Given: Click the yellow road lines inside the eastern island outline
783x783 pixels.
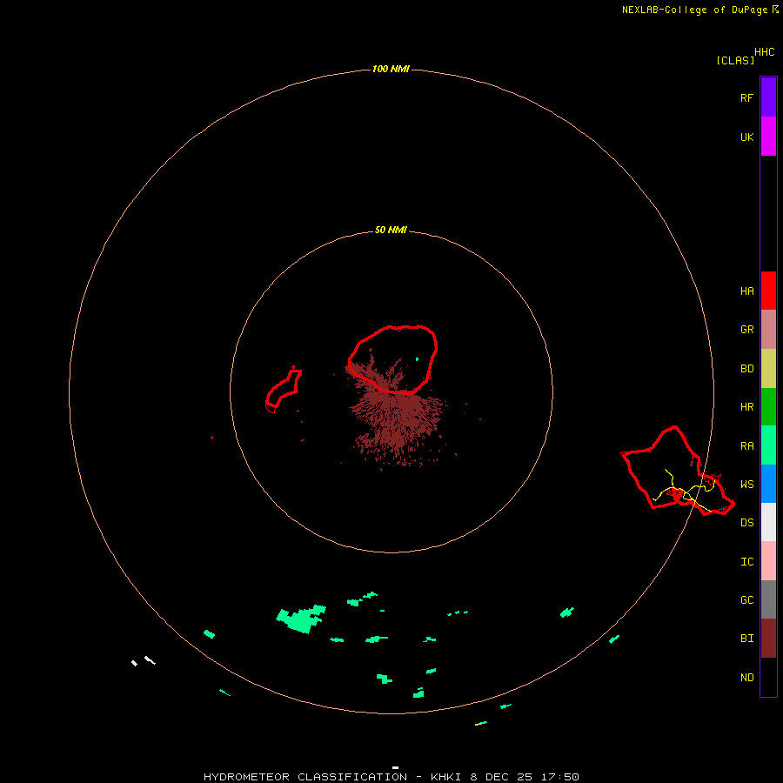Looking at the screenshot, I should (x=684, y=491).
